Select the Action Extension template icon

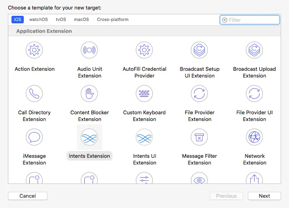[x=34, y=50]
